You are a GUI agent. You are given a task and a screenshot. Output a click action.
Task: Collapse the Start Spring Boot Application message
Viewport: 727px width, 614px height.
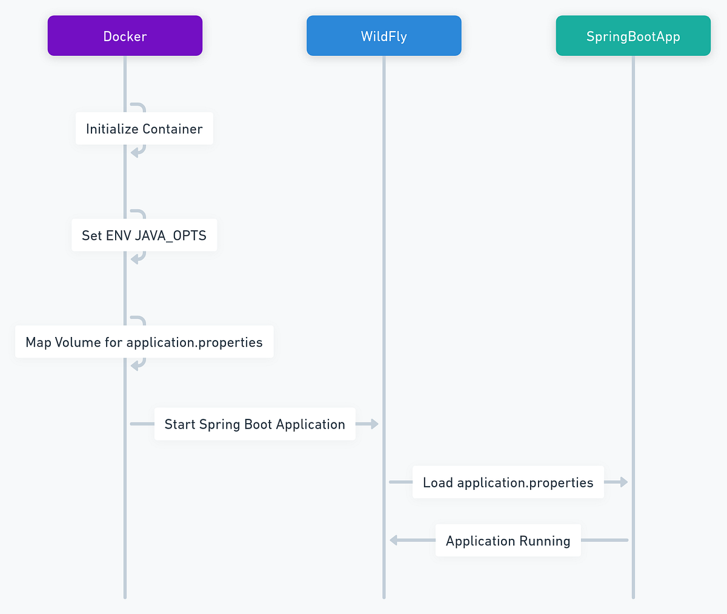click(x=254, y=424)
